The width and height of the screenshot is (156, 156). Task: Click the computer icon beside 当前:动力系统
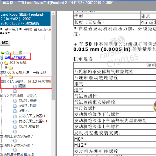[x=2, y=58]
